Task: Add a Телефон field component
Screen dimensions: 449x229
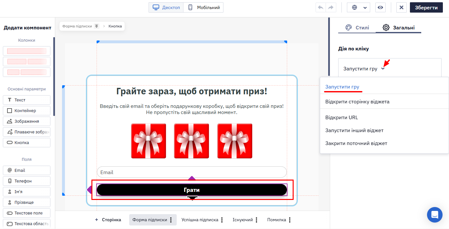Action: tap(26, 181)
